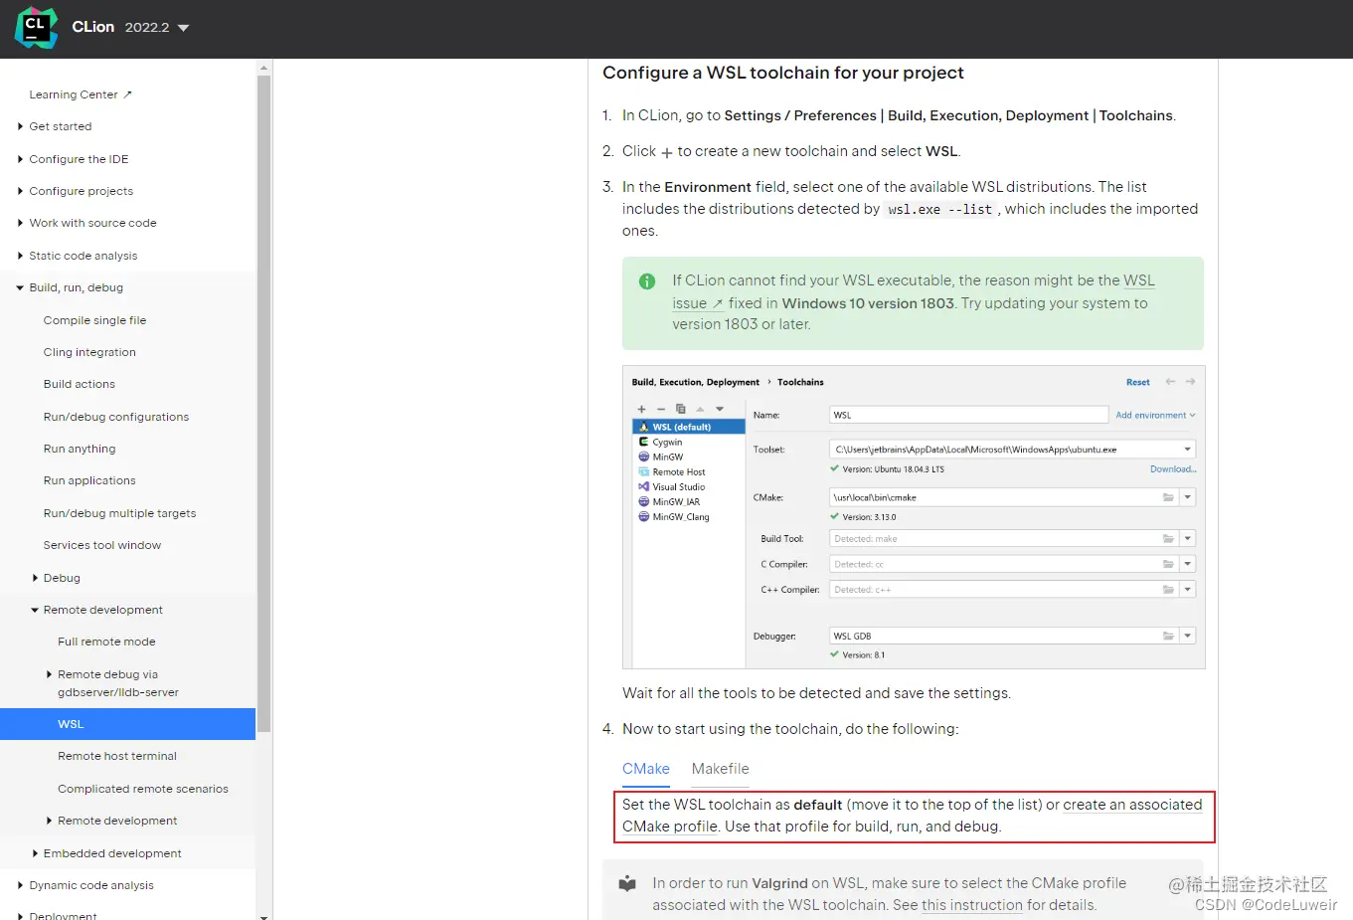This screenshot has height=920, width=1353.
Task: Expand Embedded development section
Action: pos(35,853)
